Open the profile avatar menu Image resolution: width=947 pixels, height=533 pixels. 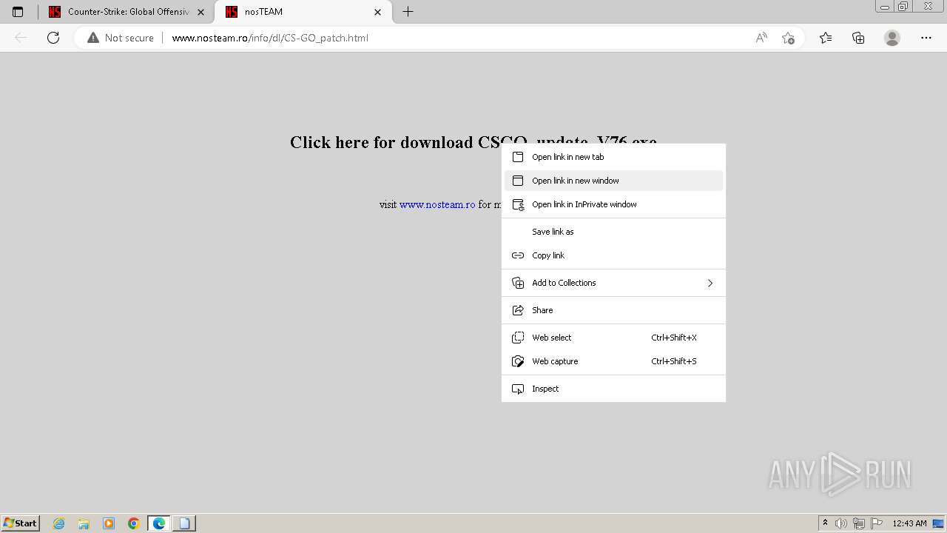pyautogui.click(x=892, y=38)
